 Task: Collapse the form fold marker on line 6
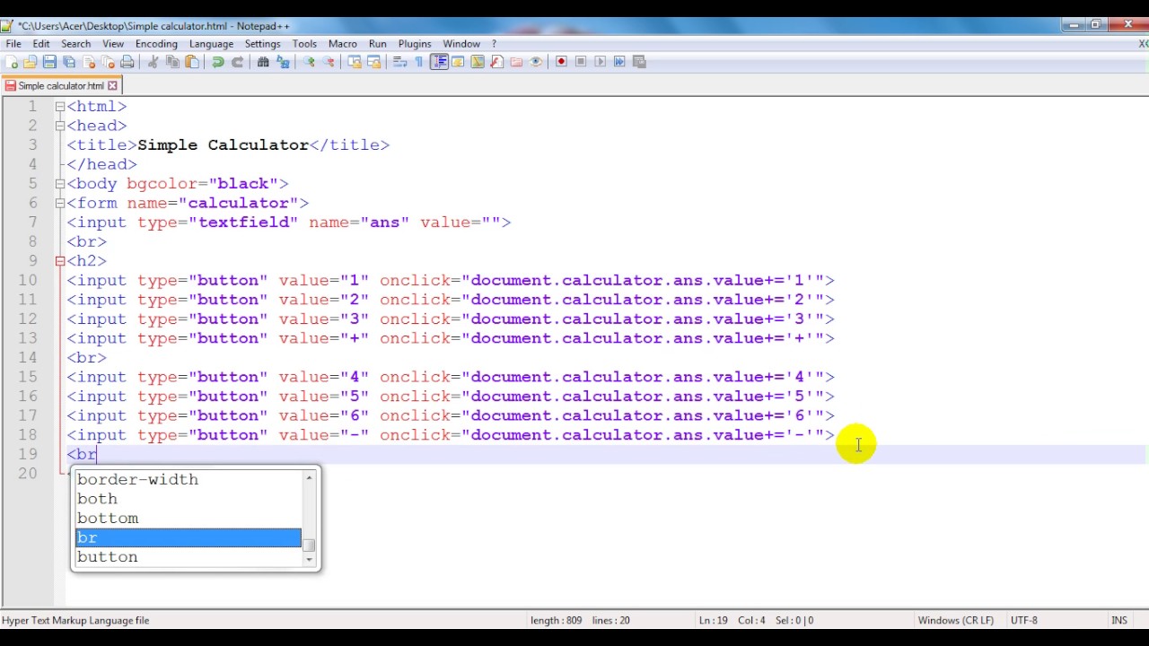(x=60, y=204)
